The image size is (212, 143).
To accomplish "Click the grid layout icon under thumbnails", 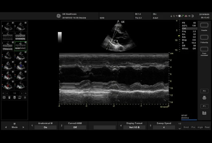I will [4, 97].
